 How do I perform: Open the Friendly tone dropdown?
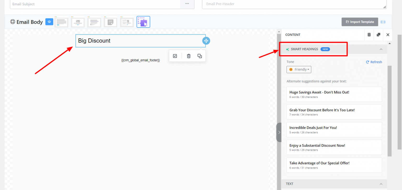point(299,69)
